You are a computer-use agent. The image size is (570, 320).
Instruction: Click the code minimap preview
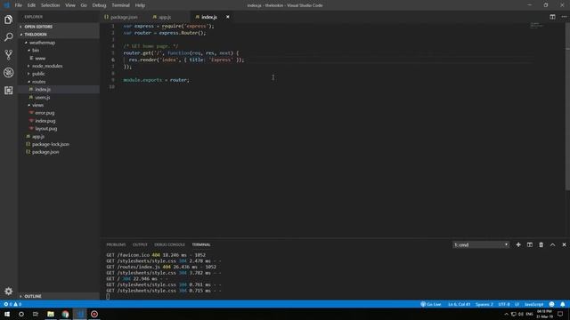pos(536,25)
